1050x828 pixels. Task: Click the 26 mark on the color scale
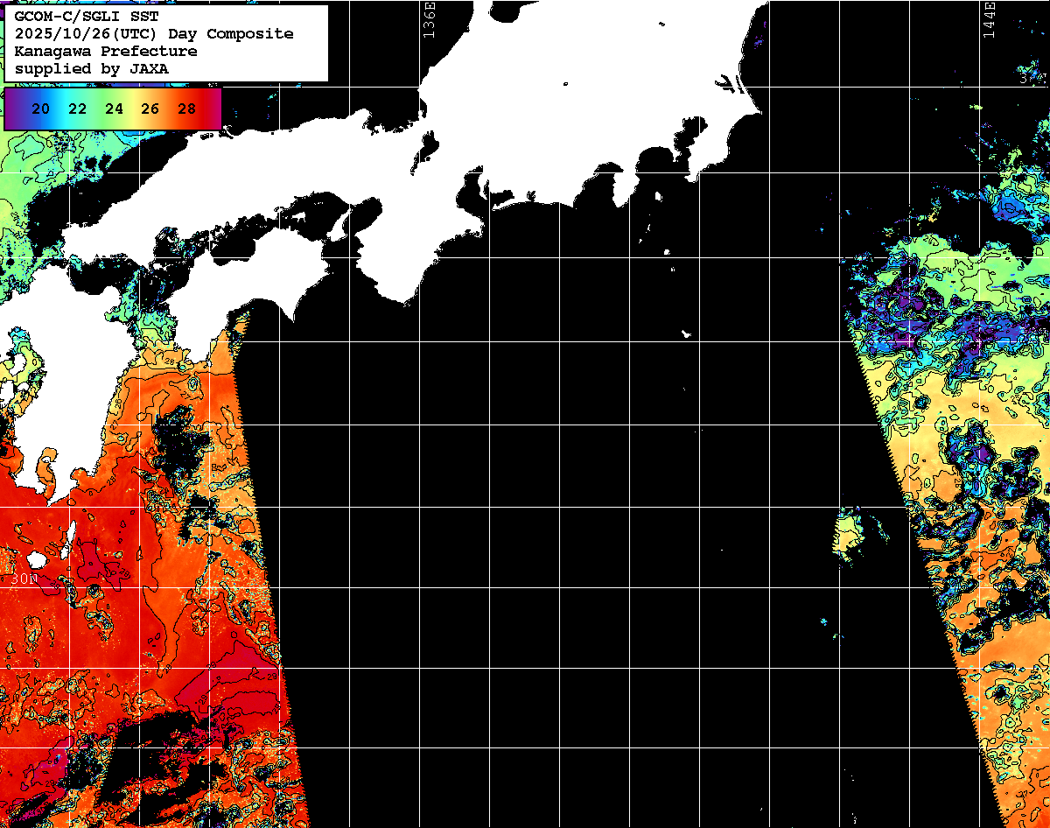[150, 109]
